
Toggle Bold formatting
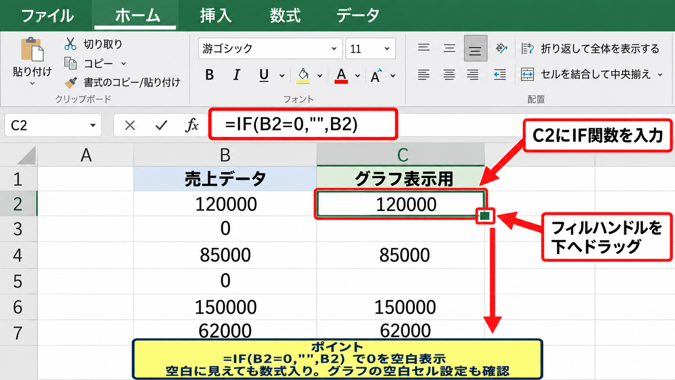click(x=209, y=75)
